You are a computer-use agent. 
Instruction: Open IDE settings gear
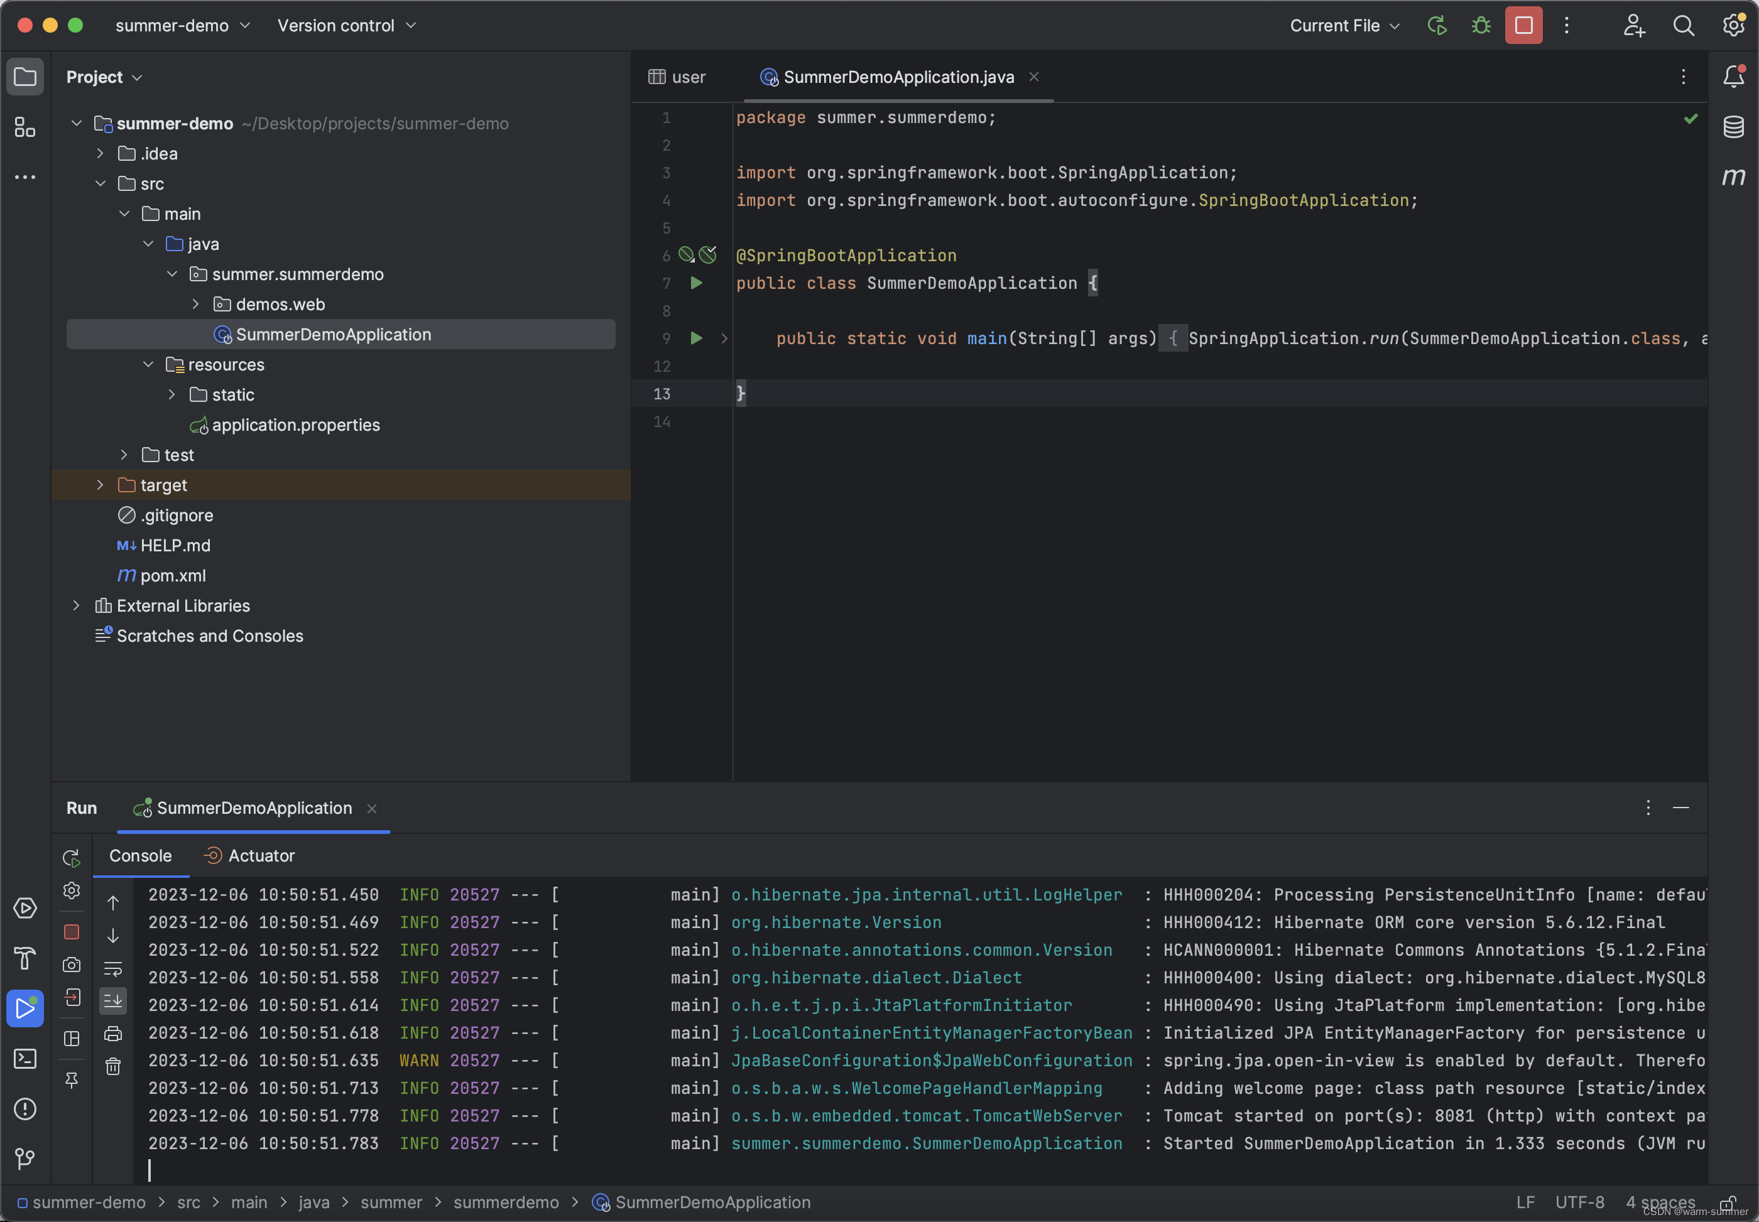point(1733,25)
